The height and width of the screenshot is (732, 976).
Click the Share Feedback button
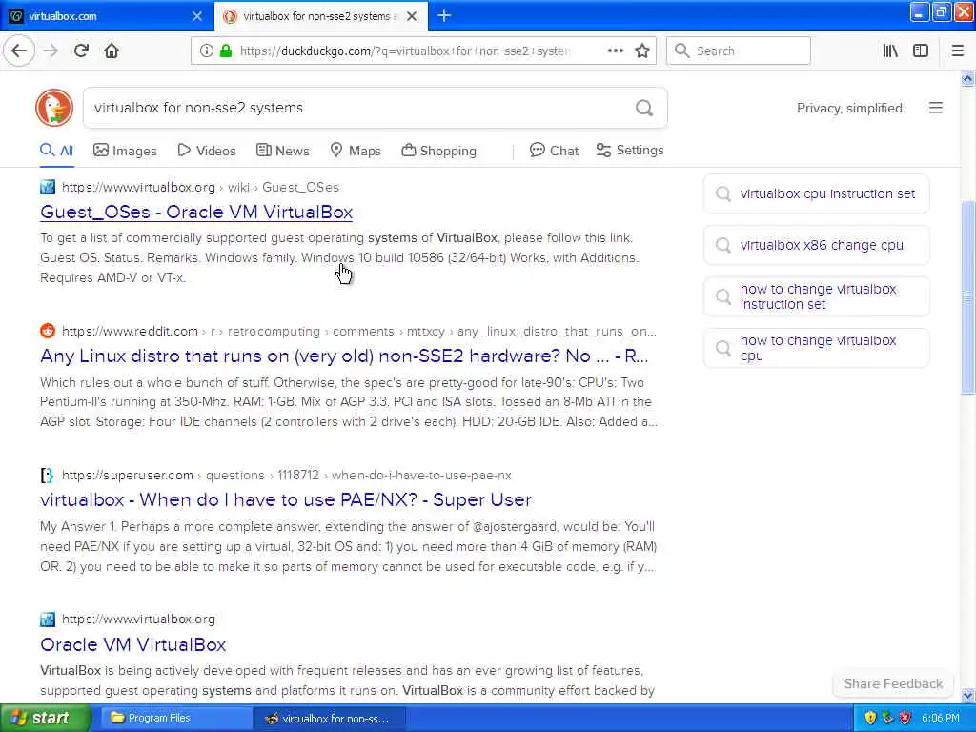pos(893,683)
